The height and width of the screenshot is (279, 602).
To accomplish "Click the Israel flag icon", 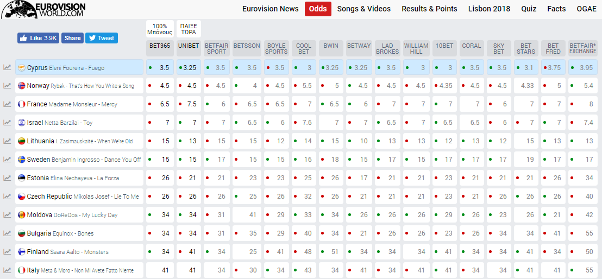I will point(22,123).
